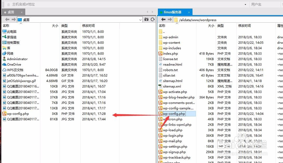Select the sitemap.xml file icon
The image size is (283, 163).
click(x=160, y=86)
